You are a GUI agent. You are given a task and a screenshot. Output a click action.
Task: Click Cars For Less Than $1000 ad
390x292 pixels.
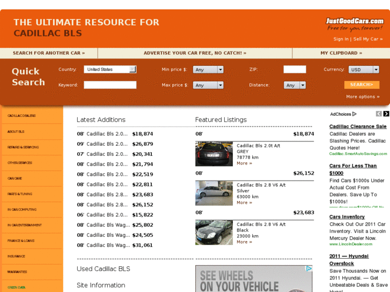click(x=353, y=169)
